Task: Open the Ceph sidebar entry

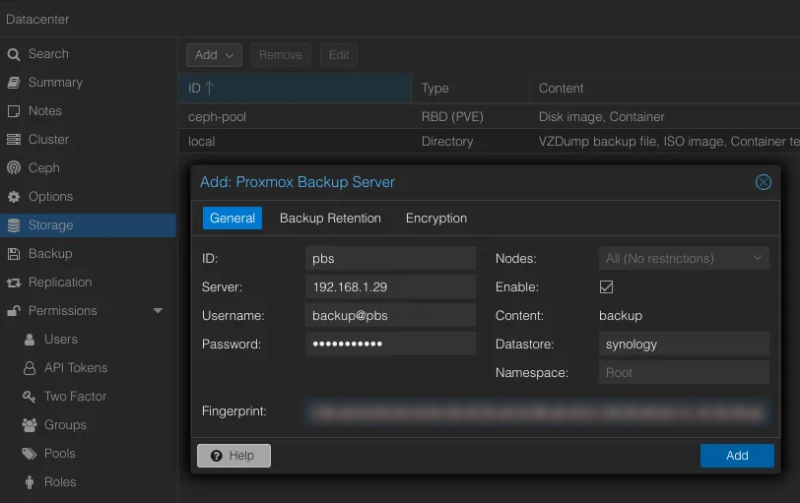Action: pyautogui.click(x=89, y=168)
